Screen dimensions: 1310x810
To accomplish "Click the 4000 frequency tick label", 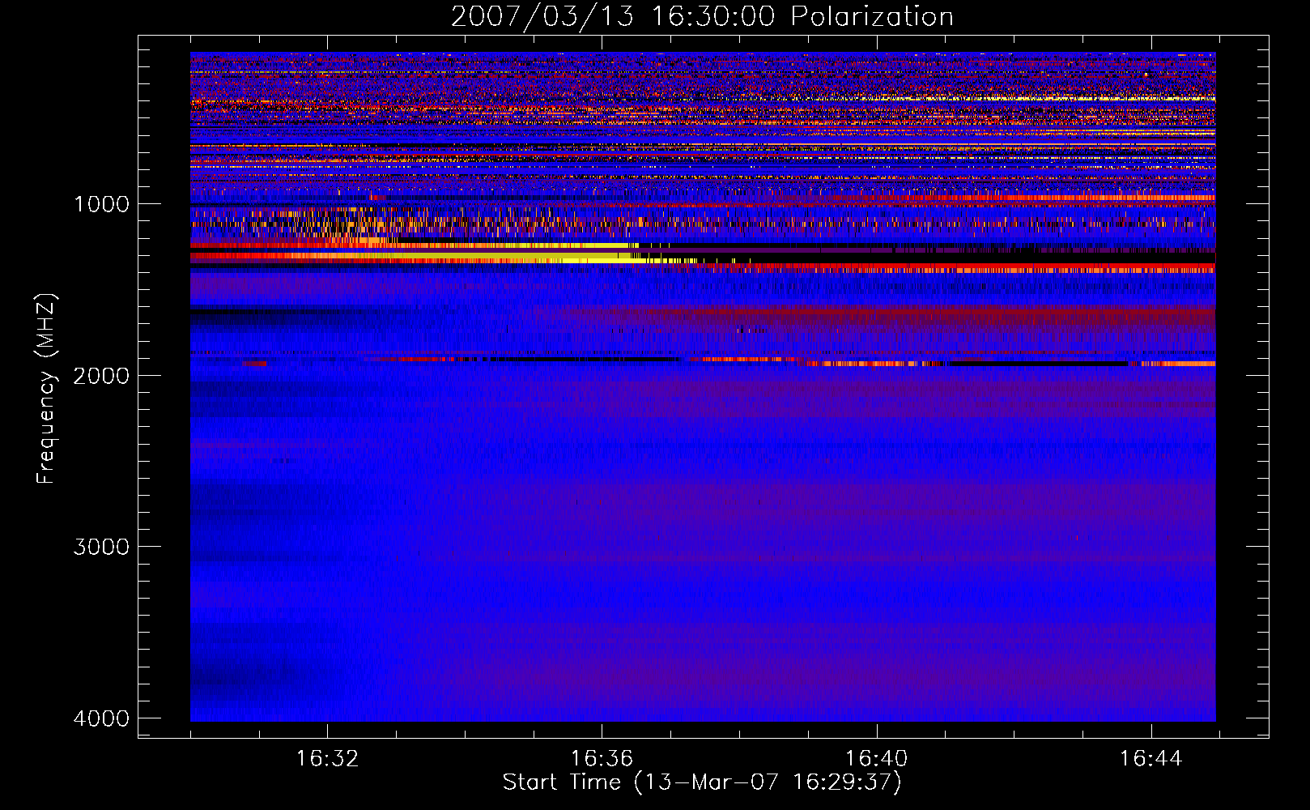I will coord(101,718).
